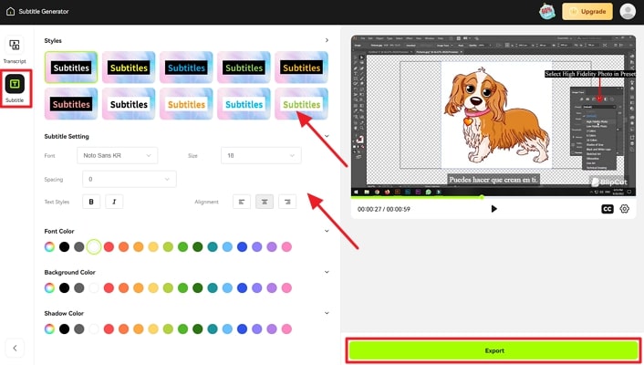644x365 pixels.
Task: Open custom background color picker
Action: [49, 287]
